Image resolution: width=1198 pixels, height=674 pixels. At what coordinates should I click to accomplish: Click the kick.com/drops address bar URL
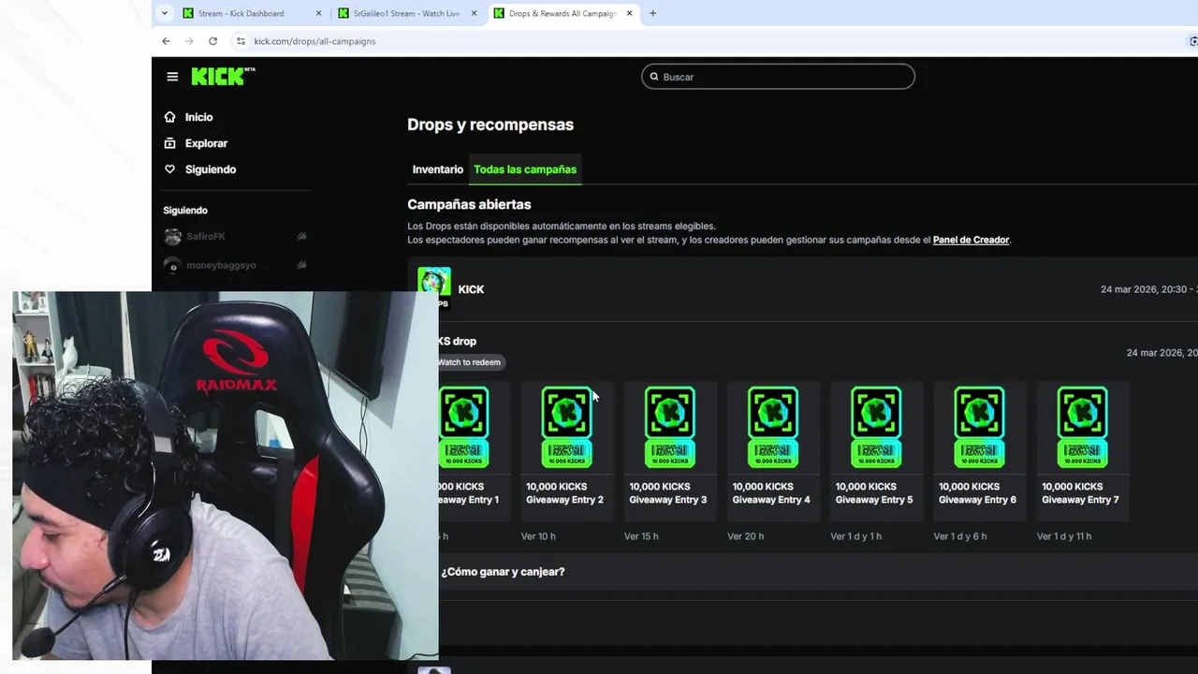pos(314,41)
